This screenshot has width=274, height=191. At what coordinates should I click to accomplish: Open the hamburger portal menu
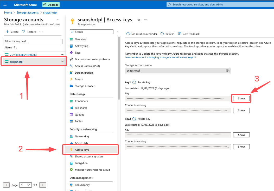click(x=5, y=5)
